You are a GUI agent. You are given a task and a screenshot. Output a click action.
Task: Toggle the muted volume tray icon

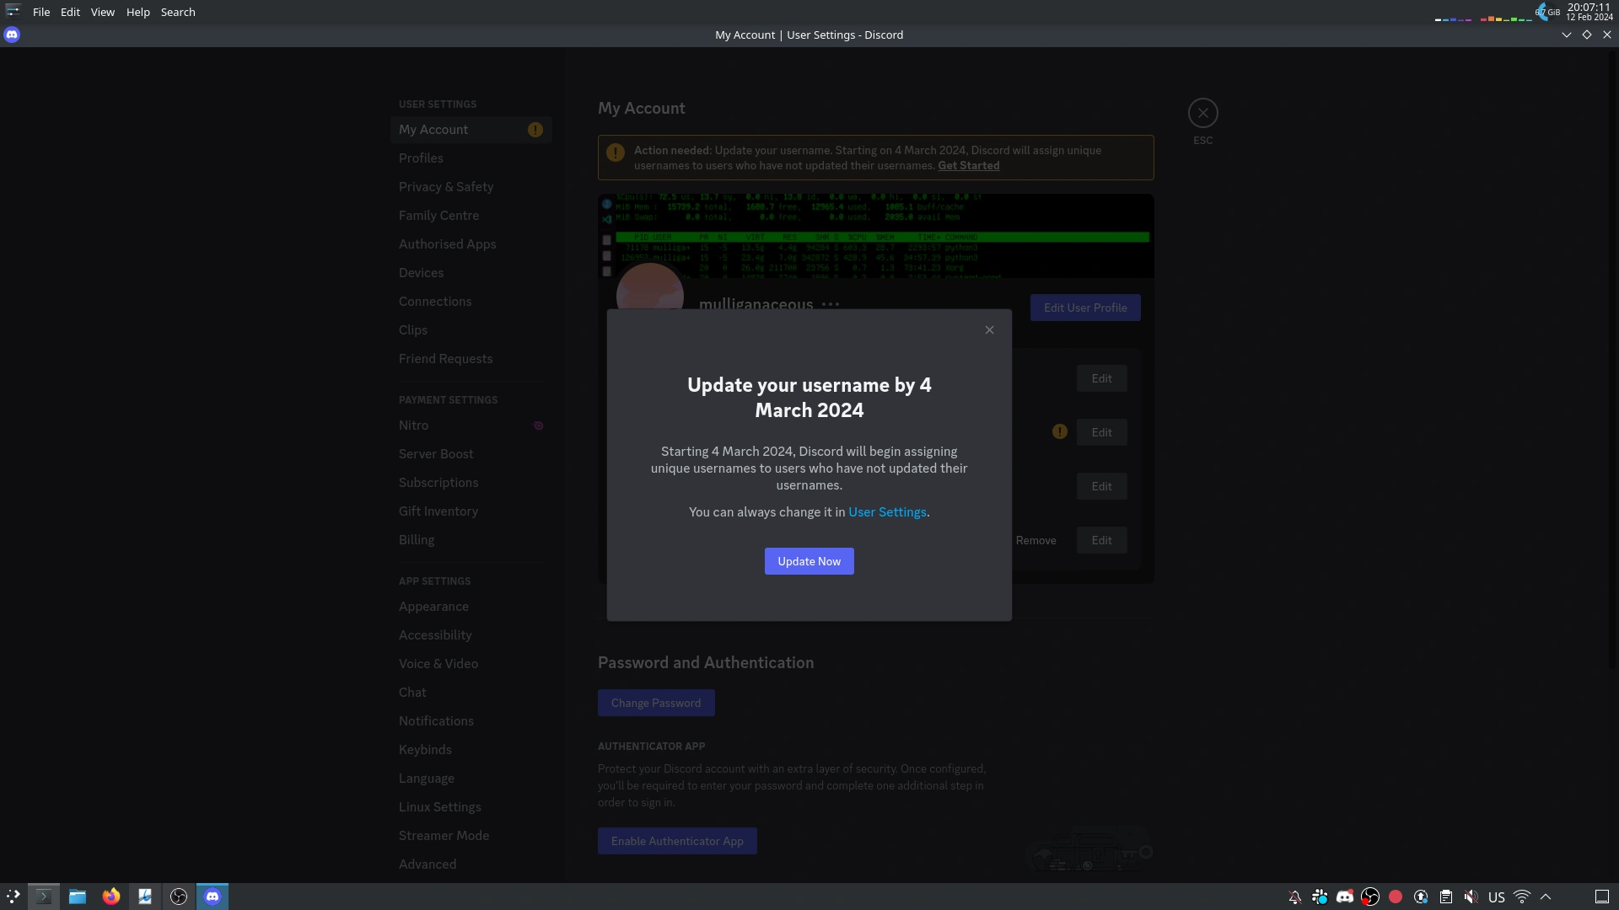click(1471, 897)
